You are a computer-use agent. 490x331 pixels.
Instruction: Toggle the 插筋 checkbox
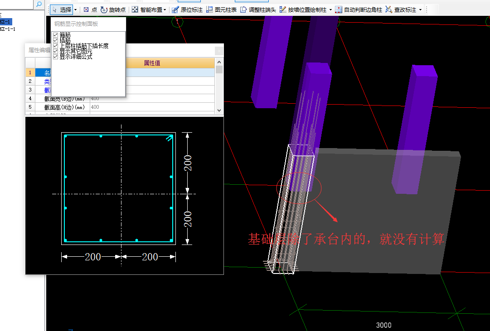pyautogui.click(x=56, y=40)
